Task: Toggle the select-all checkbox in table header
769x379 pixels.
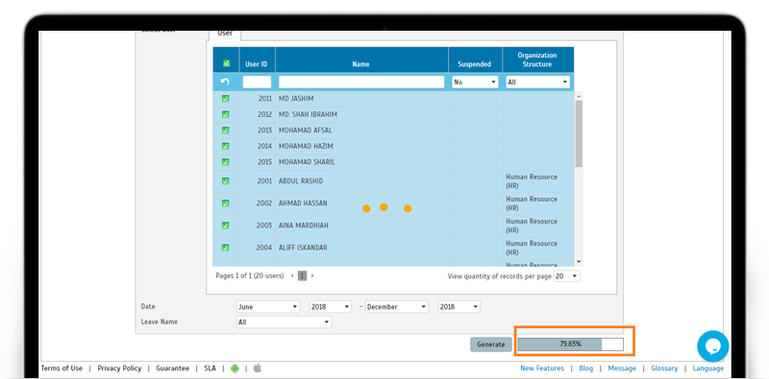Action: [226, 62]
